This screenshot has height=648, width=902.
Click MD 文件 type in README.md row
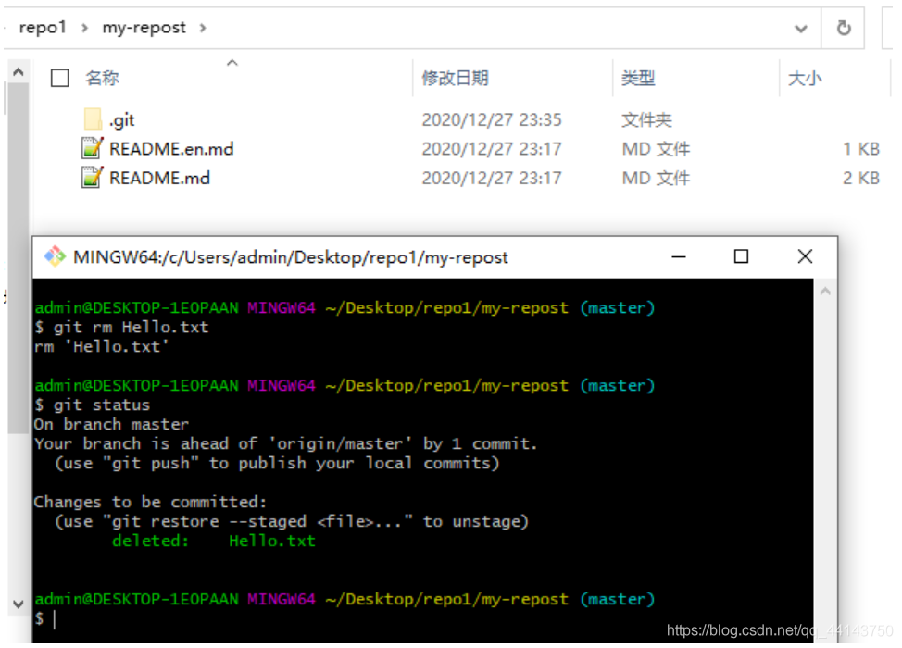click(x=656, y=178)
